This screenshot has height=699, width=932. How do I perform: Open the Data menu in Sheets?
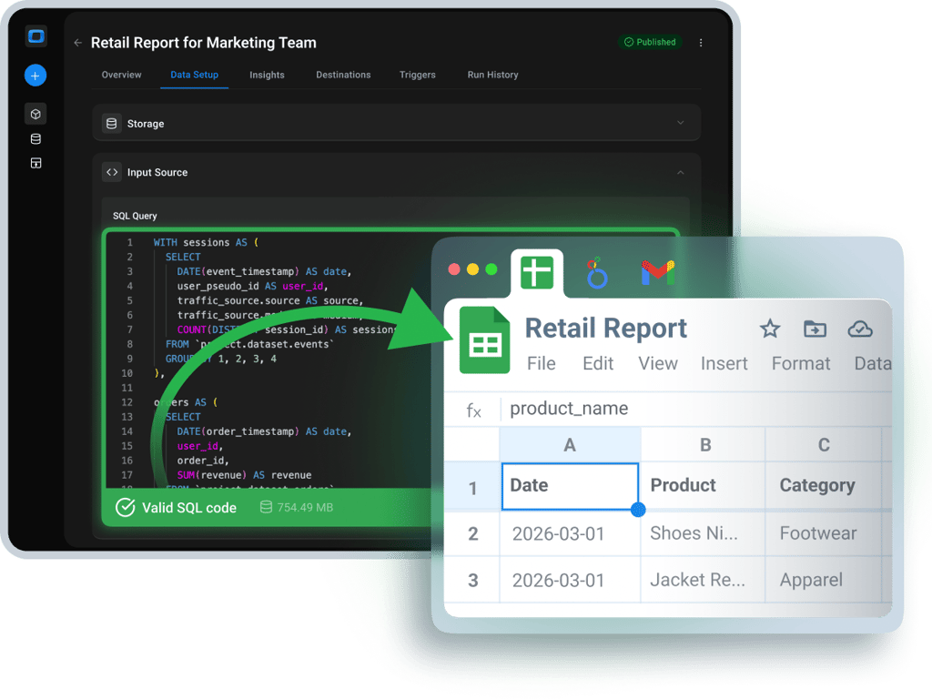872,363
